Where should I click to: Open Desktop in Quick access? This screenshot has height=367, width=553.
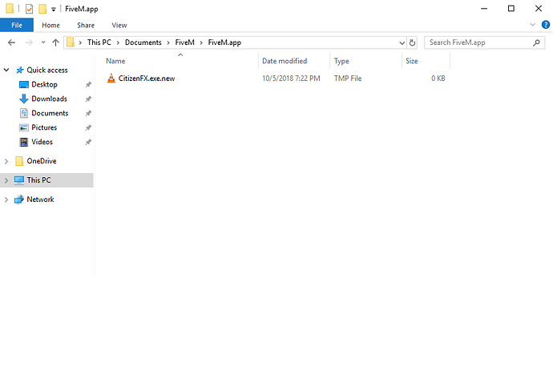tap(44, 84)
